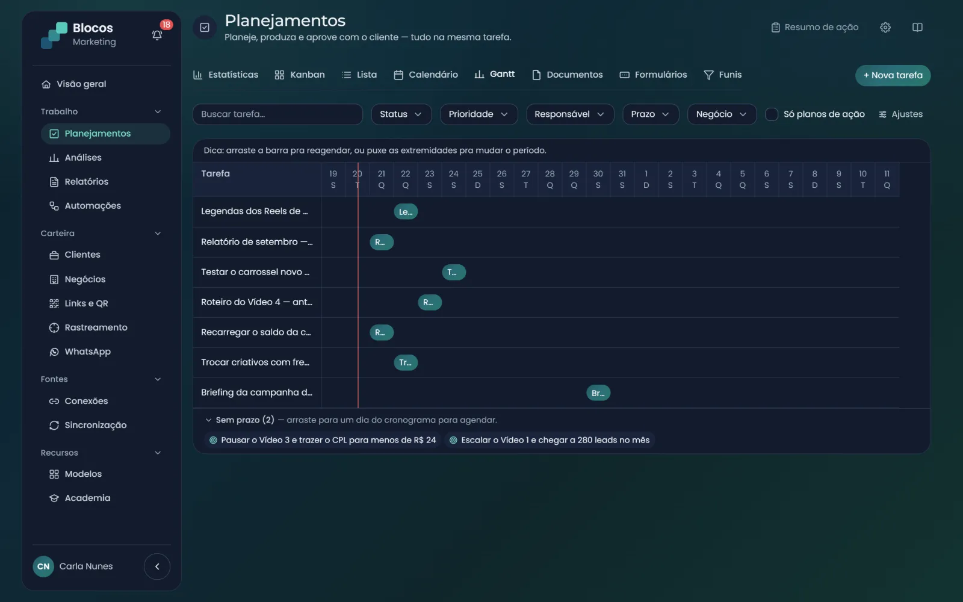
Task: Open the notifications bell with 18 badge
Action: pyautogui.click(x=157, y=35)
